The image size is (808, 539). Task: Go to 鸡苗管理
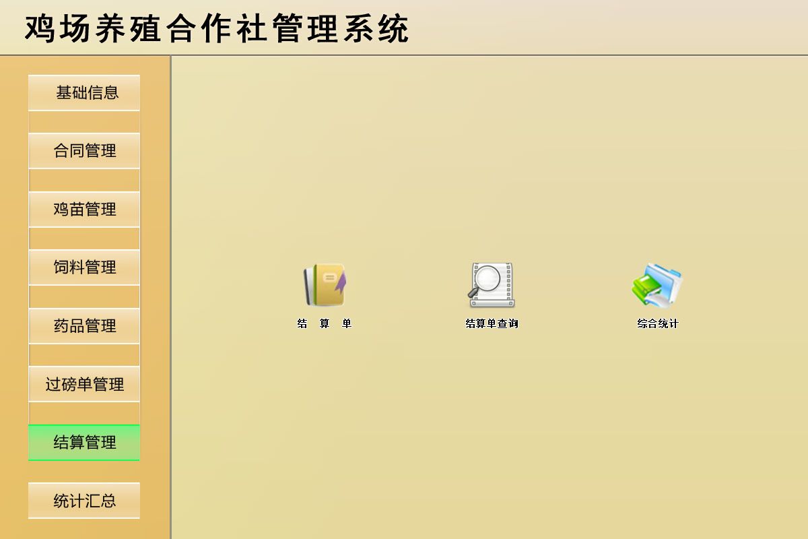pos(84,210)
